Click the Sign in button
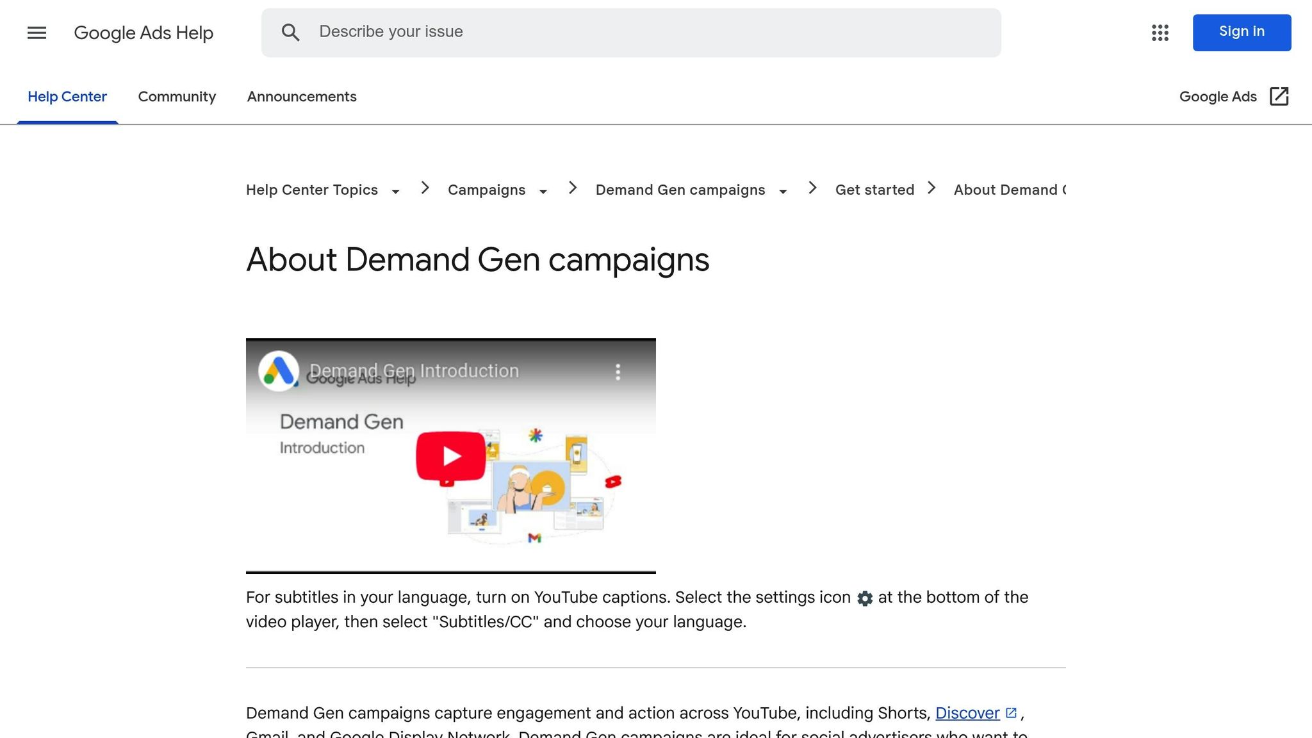The image size is (1312, 738). [x=1241, y=32]
